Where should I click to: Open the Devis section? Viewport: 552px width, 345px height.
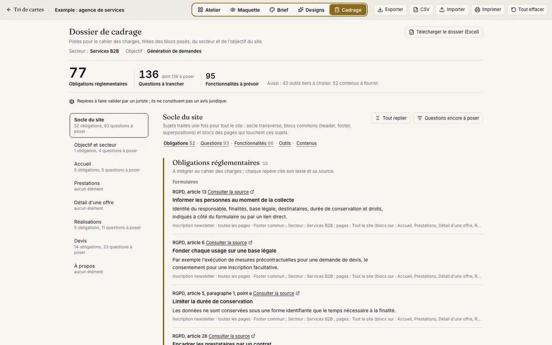[x=109, y=247]
